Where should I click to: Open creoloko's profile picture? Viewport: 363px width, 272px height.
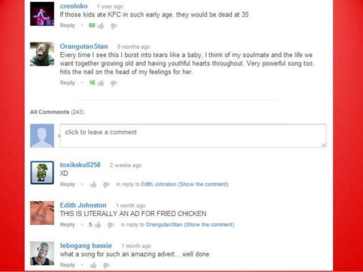42,14
